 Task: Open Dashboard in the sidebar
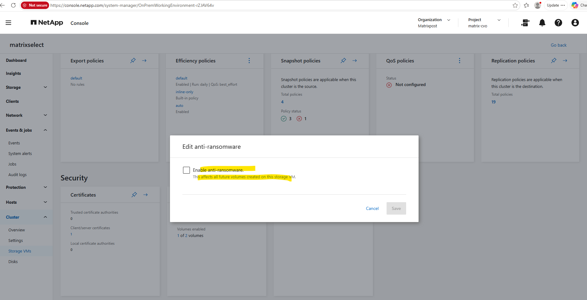[x=16, y=60]
